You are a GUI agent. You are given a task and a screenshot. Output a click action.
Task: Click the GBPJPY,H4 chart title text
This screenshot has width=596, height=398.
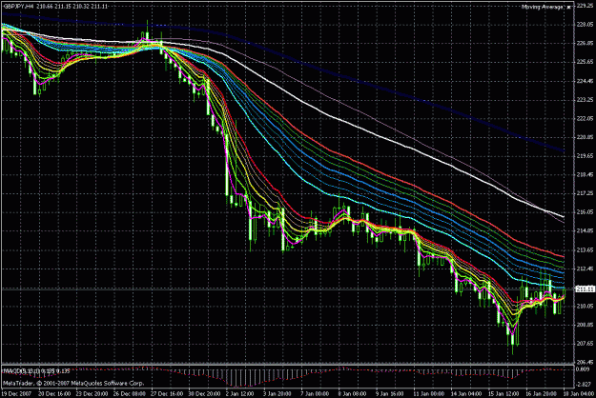pos(19,7)
